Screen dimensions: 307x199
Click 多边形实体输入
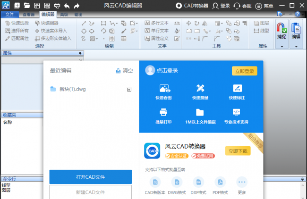coord(53,38)
